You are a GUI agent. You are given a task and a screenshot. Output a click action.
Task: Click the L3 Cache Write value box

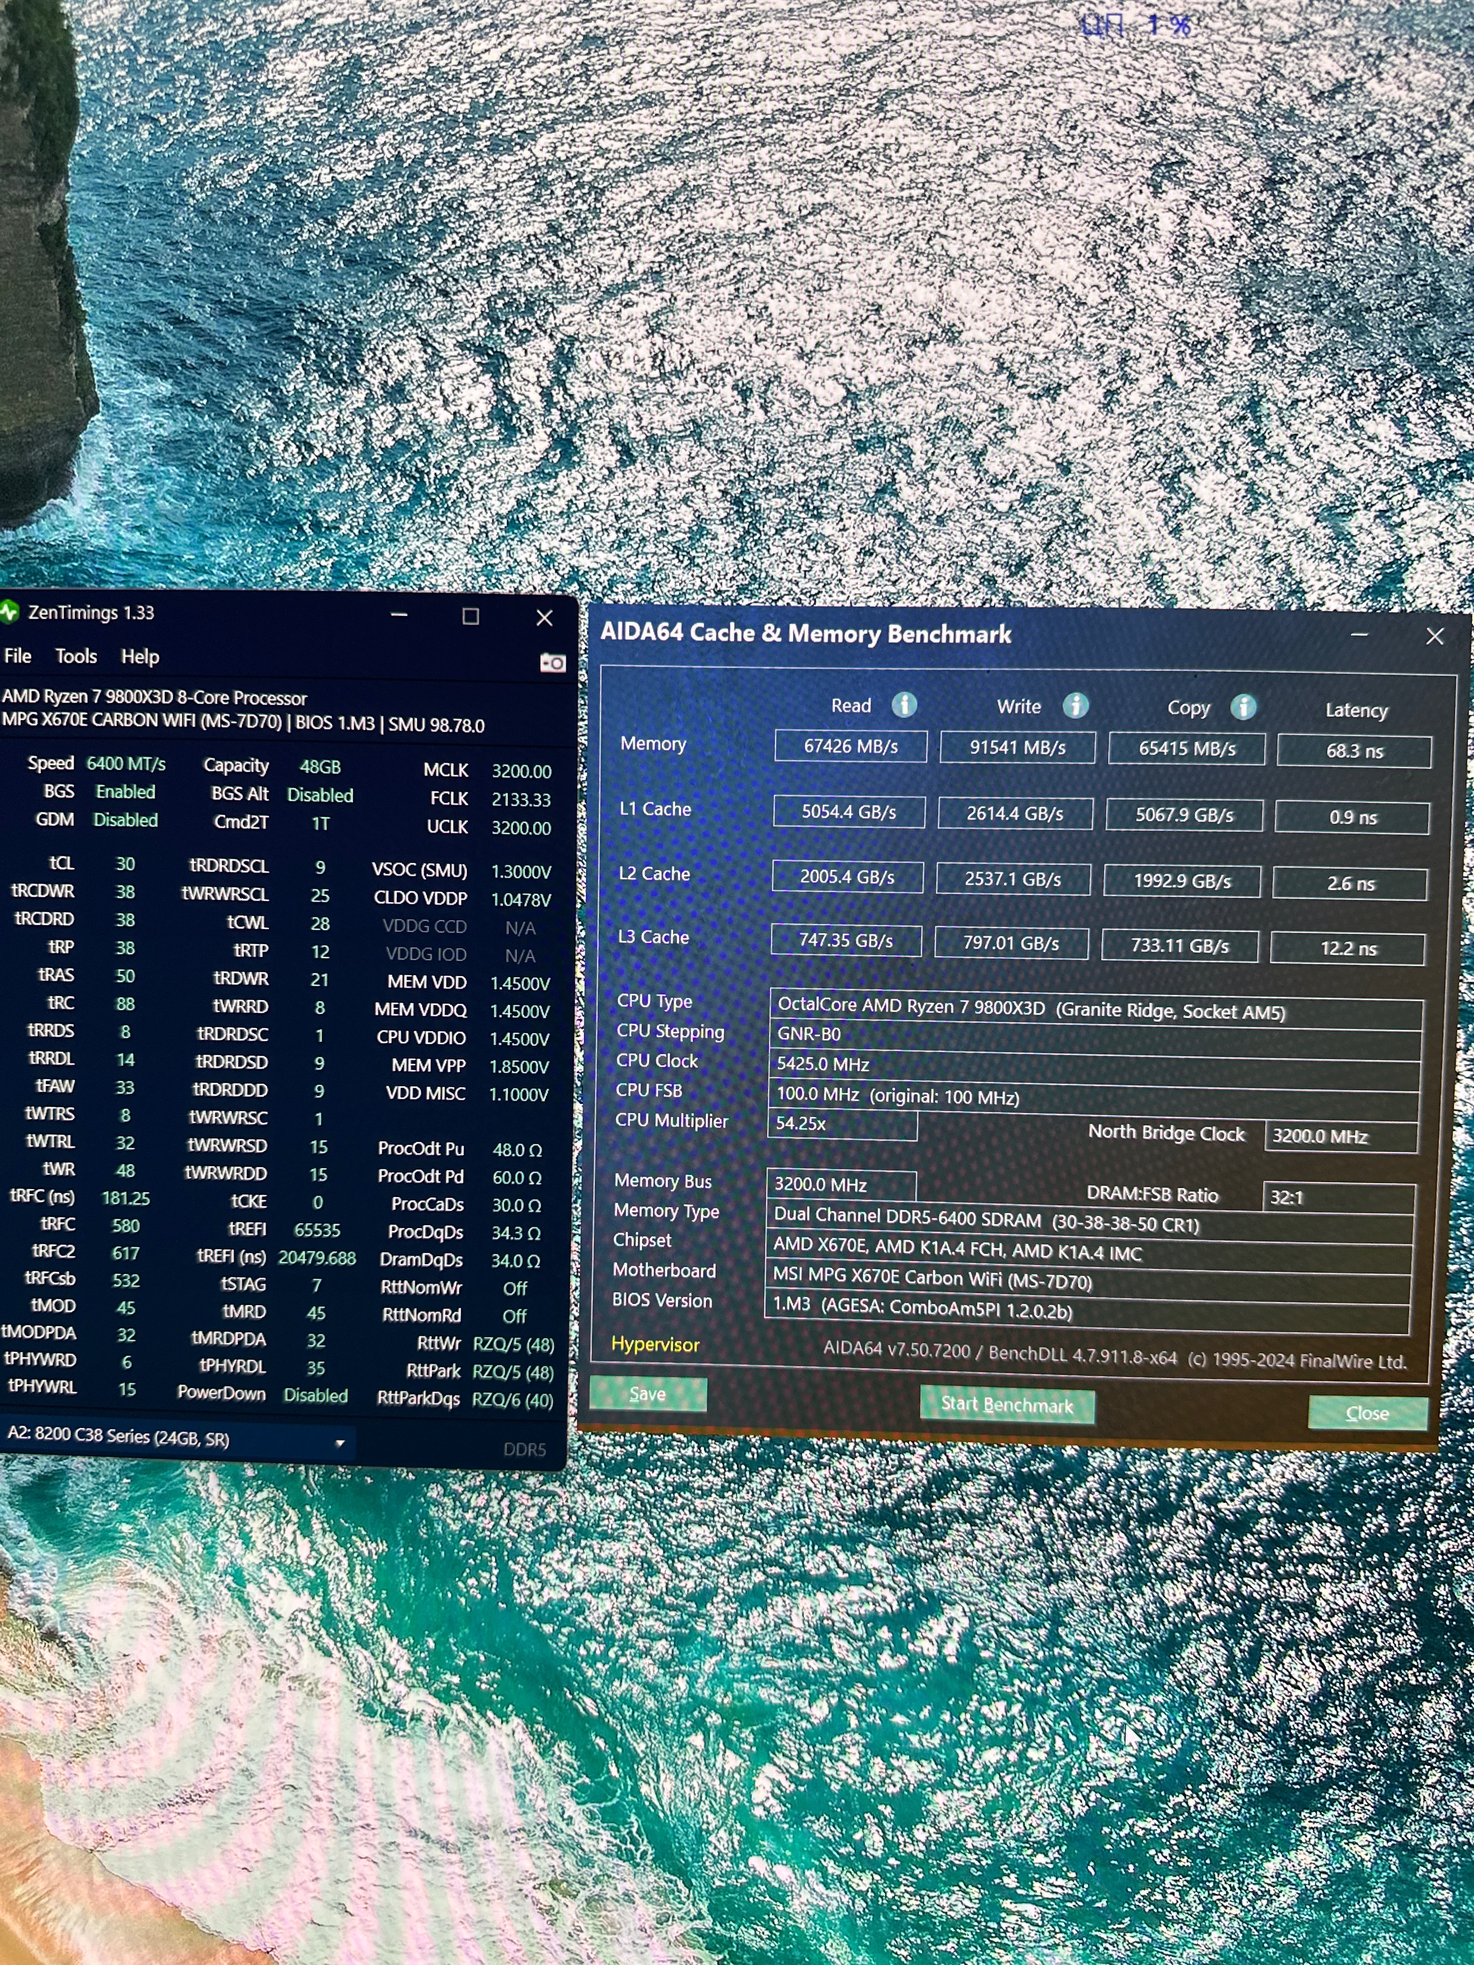[x=1011, y=943]
